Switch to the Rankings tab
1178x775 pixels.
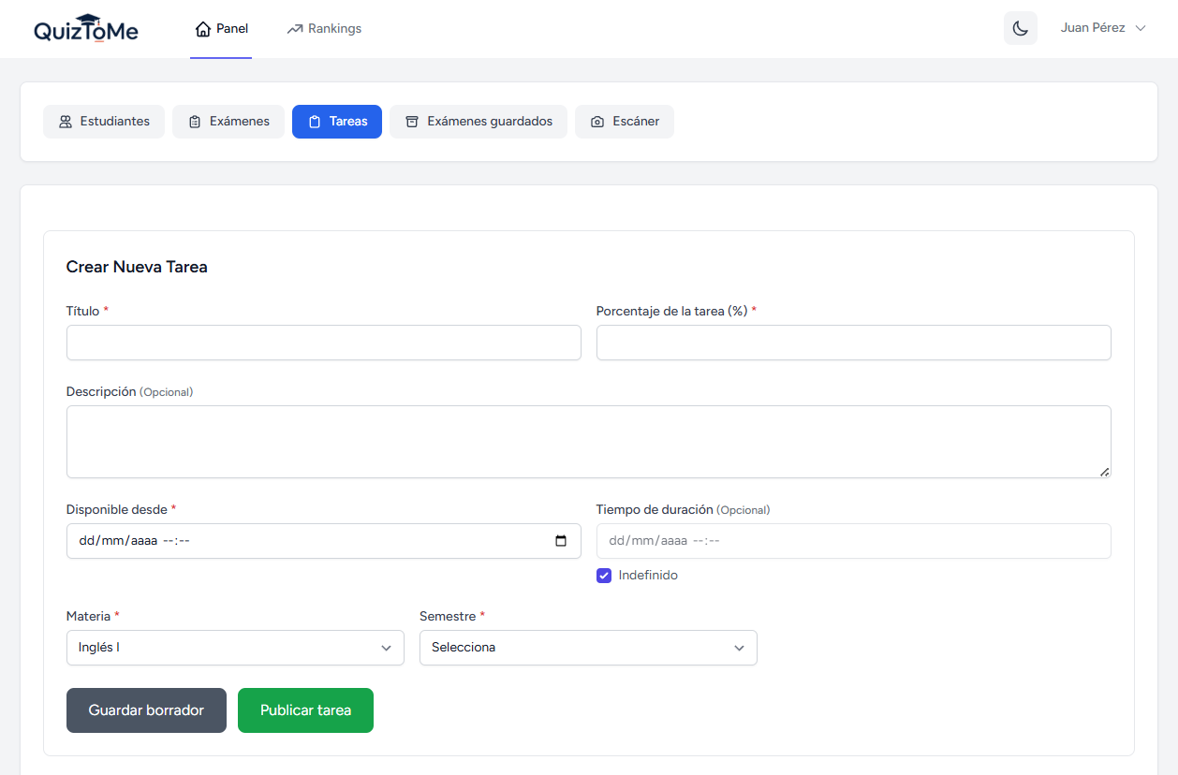pyautogui.click(x=323, y=28)
